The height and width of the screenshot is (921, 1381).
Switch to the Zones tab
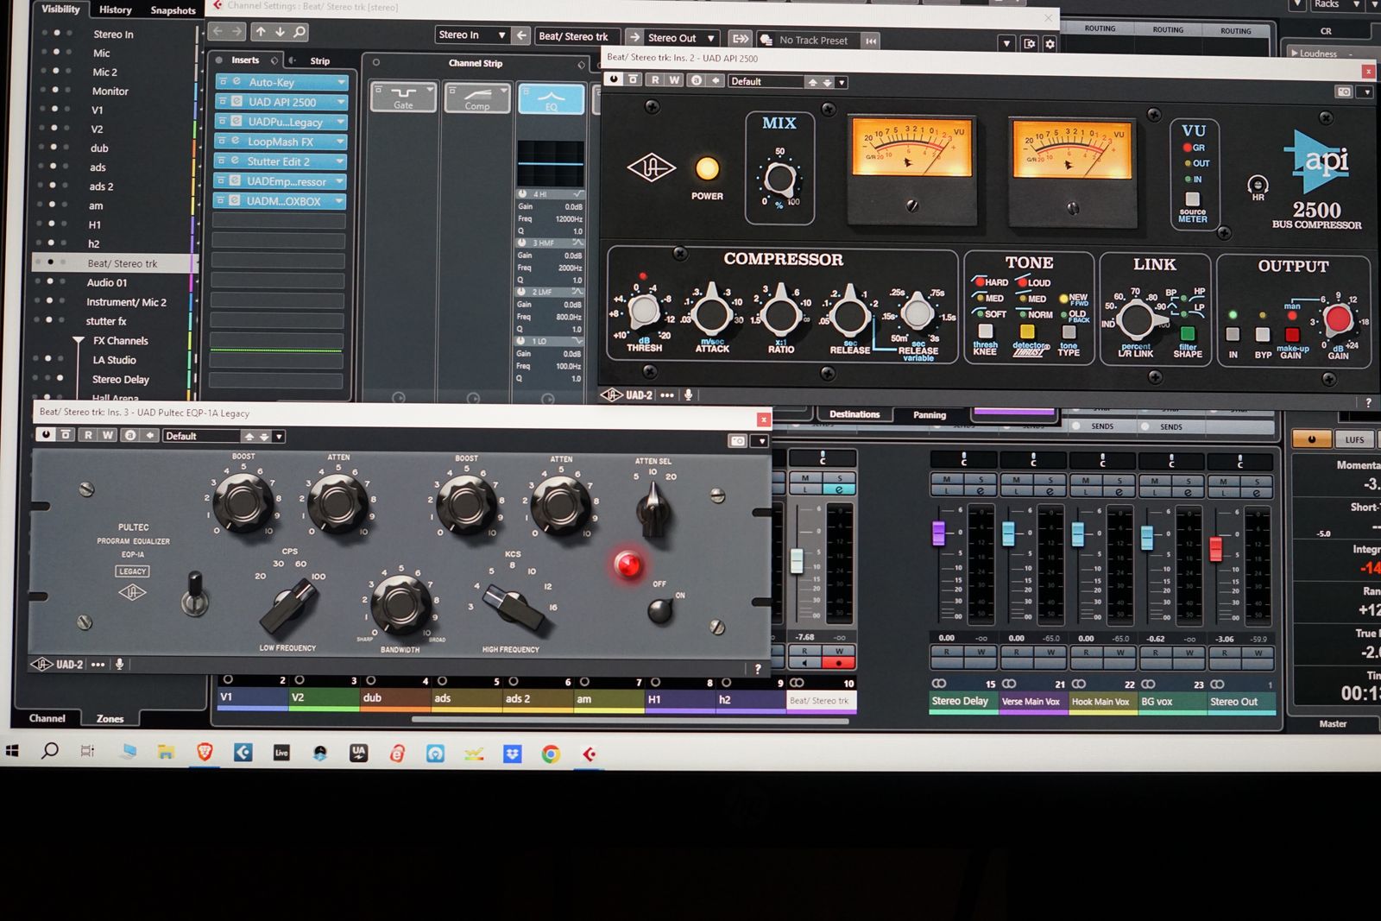click(110, 718)
